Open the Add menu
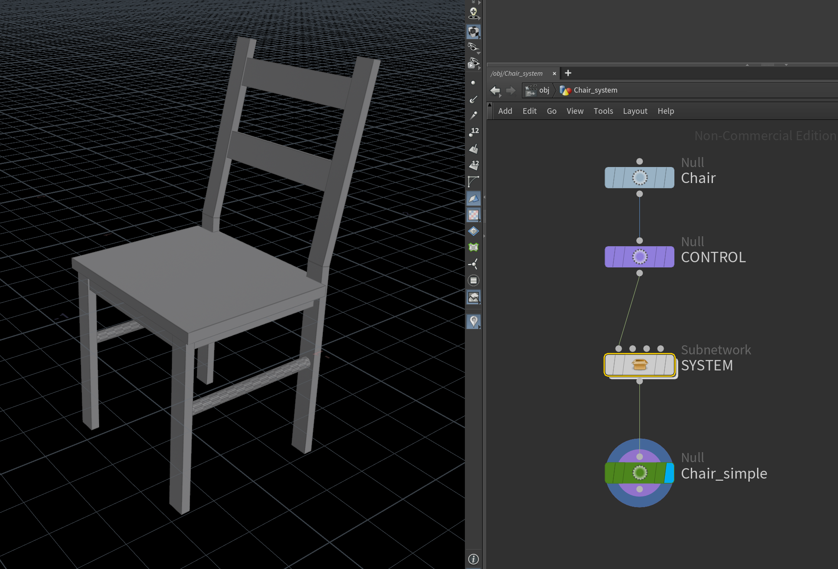838x569 pixels. (505, 111)
